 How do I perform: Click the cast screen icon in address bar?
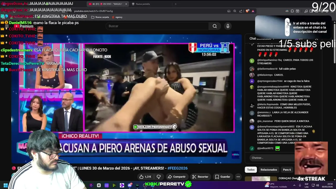coord(229,11)
